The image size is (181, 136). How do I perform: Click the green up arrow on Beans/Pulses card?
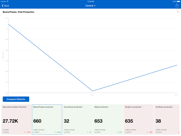coord(55,132)
